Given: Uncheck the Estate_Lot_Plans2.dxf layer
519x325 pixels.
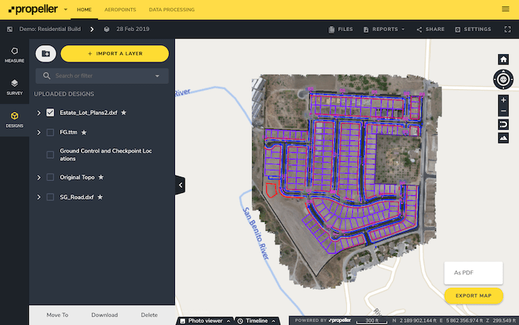Looking at the screenshot, I should click(x=50, y=113).
